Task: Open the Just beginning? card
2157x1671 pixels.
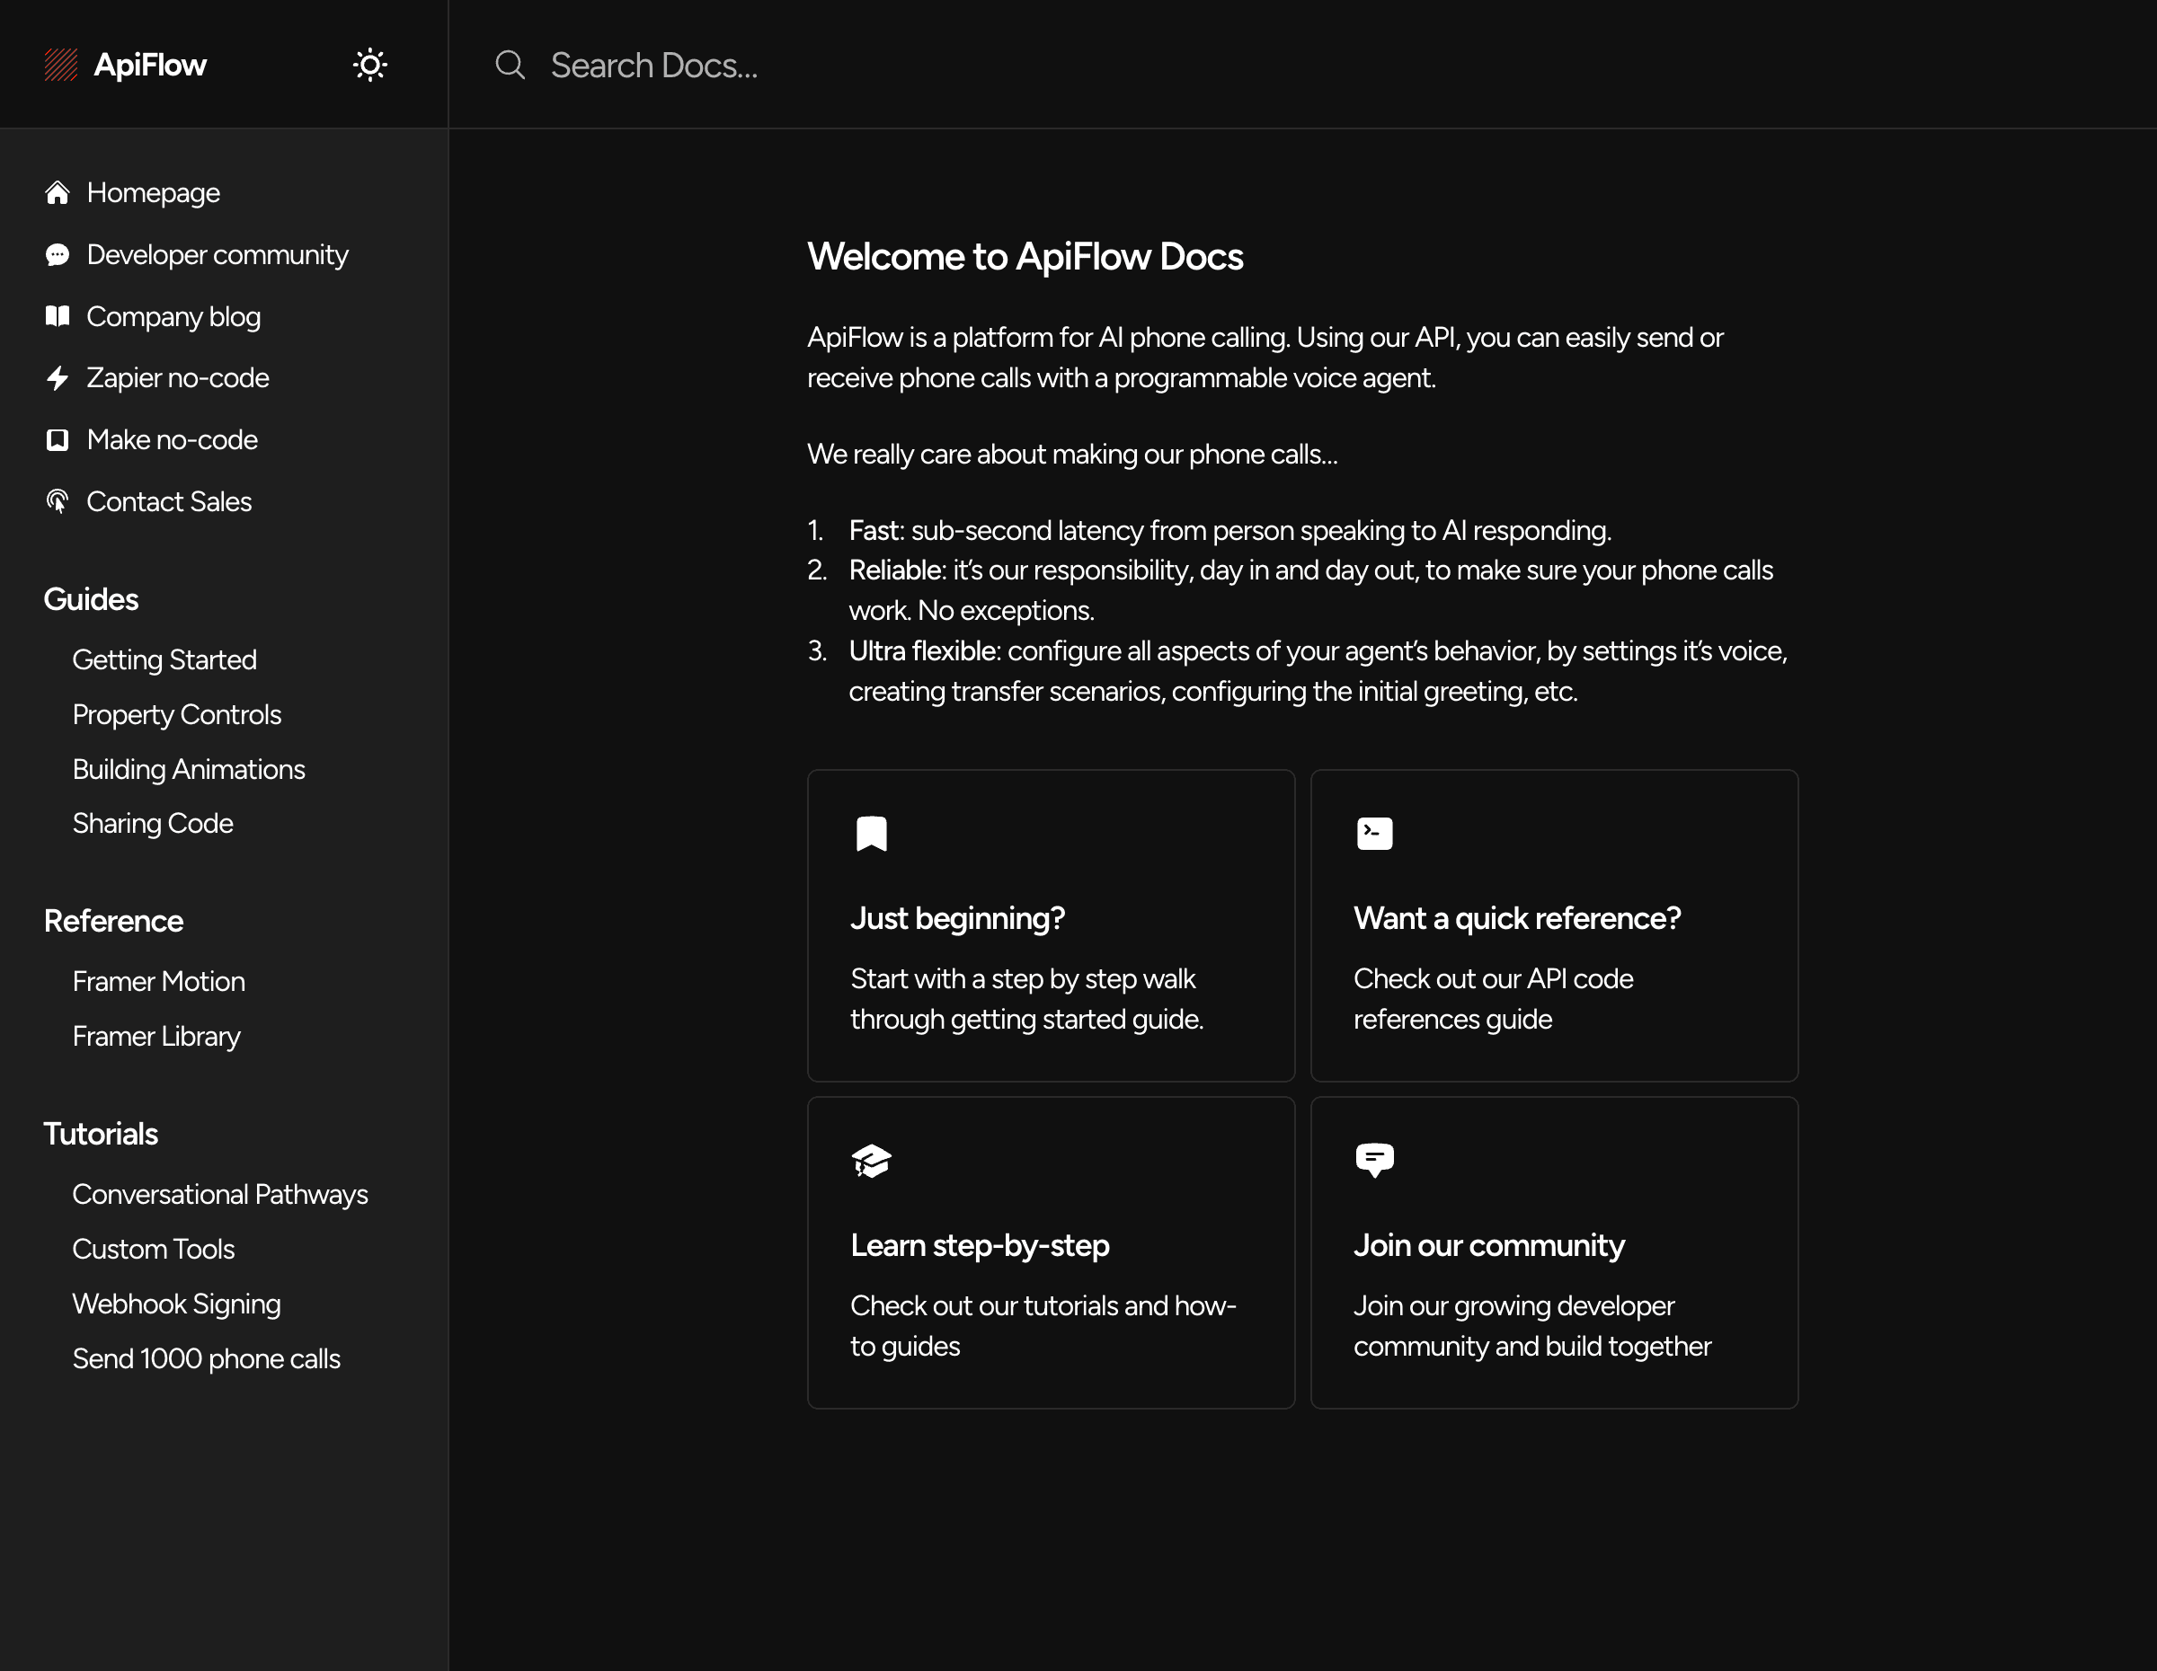Action: click(1050, 924)
